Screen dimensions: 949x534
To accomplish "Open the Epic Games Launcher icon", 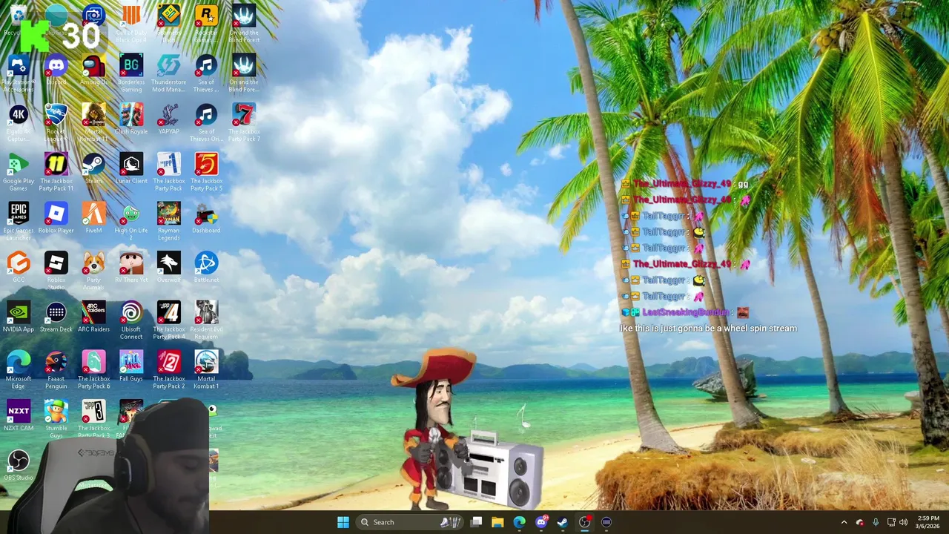I will tap(19, 222).
